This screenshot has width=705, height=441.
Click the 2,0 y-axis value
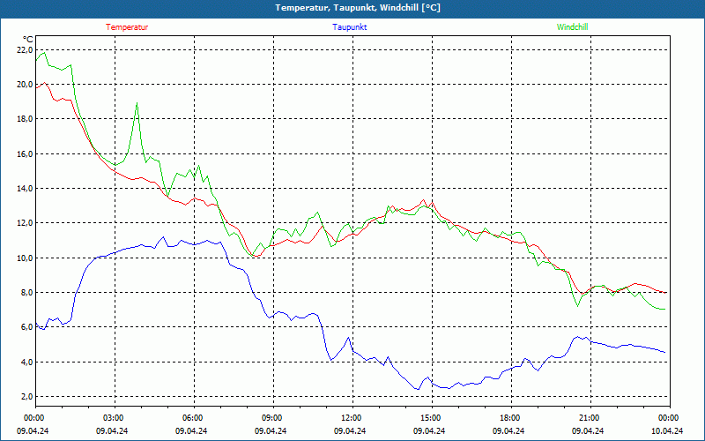coord(26,397)
